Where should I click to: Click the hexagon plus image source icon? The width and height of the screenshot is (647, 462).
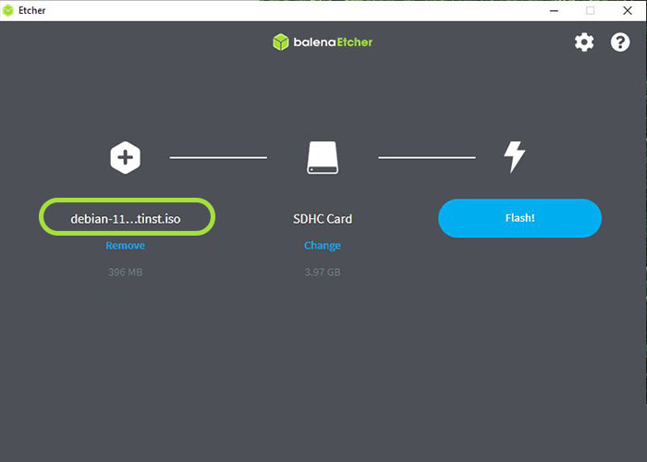125,158
